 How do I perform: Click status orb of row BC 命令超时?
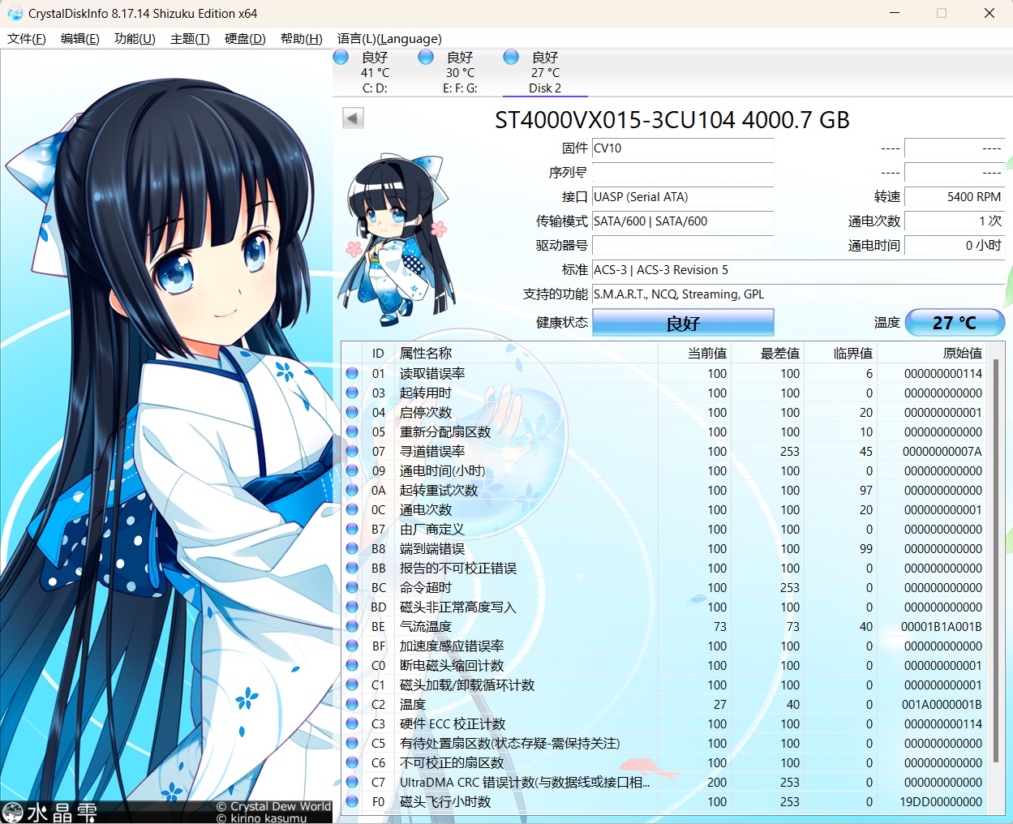(x=352, y=587)
